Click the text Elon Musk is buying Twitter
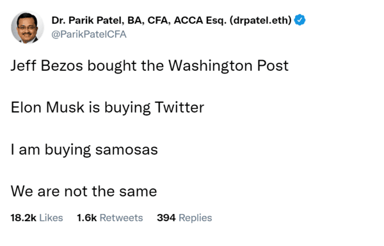Viewport: 384px width, 246px height. click(108, 107)
